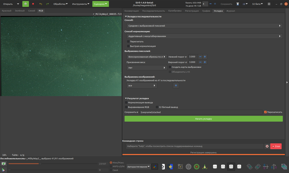Collapse the 'Результат укладки' section

pyautogui.click(x=126, y=98)
